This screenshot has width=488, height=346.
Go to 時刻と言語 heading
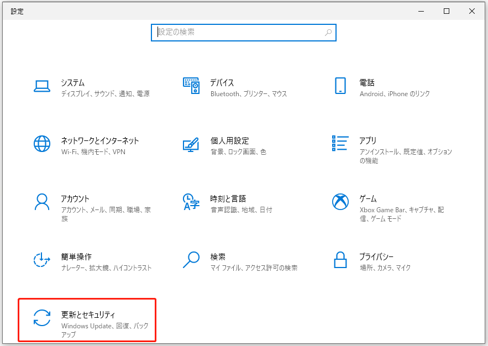click(x=228, y=199)
